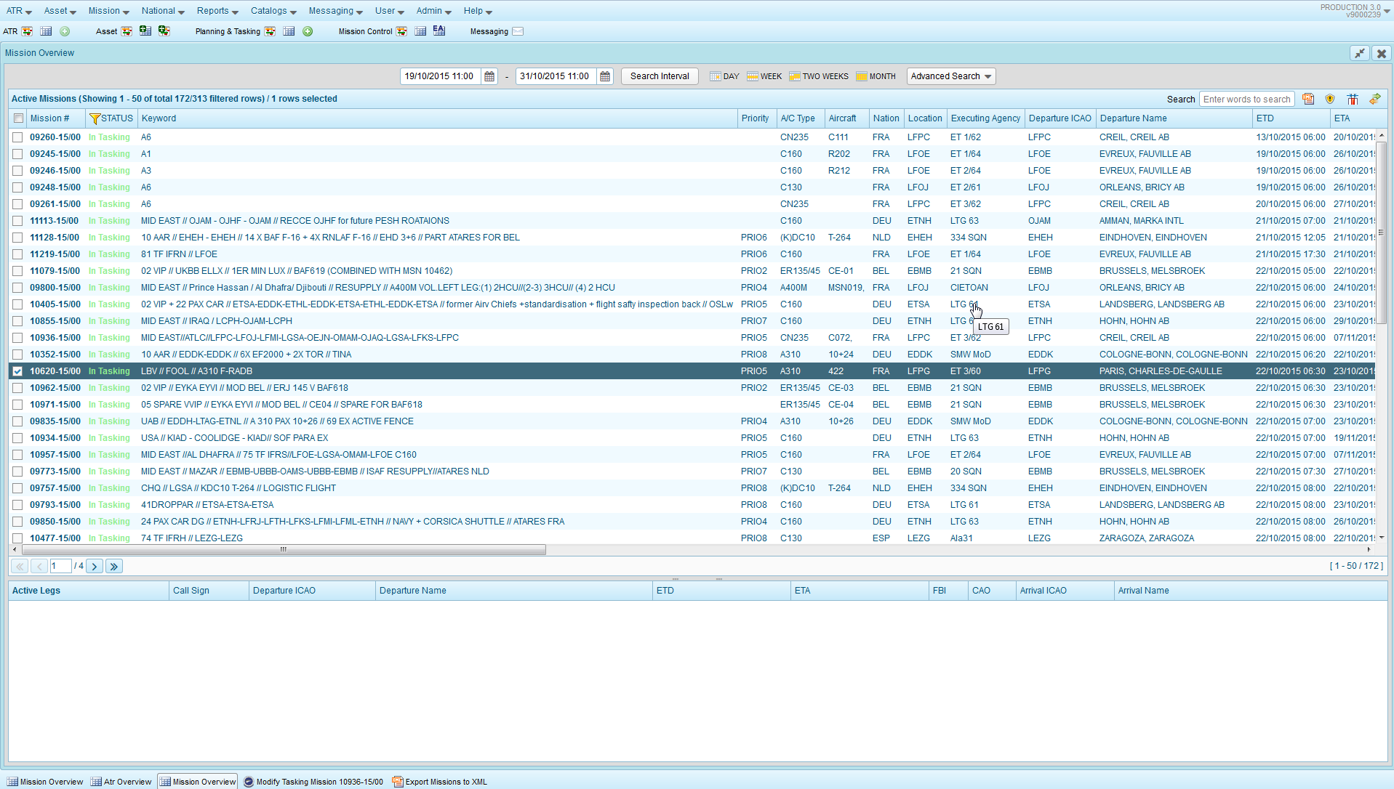This screenshot has width=1394, height=789.
Task: Switch to the Atr Overview bottom tab
Action: click(121, 782)
